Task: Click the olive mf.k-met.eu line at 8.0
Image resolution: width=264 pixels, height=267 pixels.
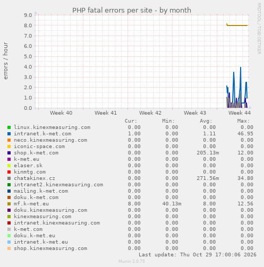Action: (237, 25)
